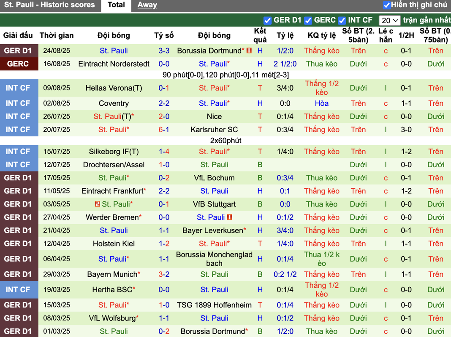Click Drochtersen/Assel team name
The width and height of the screenshot is (451, 337).
pos(114,165)
